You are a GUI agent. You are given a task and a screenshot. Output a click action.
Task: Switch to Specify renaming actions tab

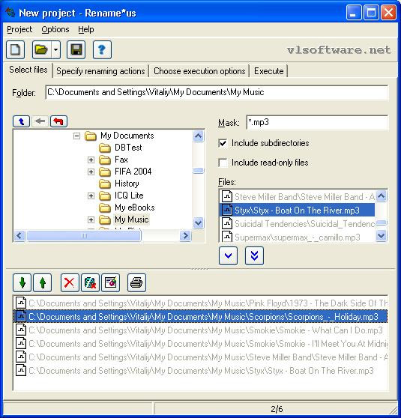click(100, 71)
